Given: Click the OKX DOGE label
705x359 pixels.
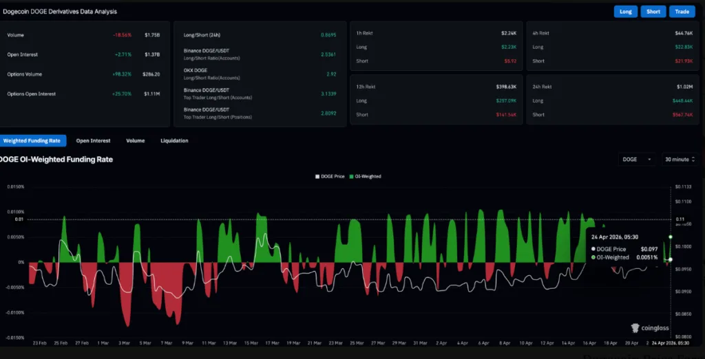Looking at the screenshot, I should click(196, 71).
